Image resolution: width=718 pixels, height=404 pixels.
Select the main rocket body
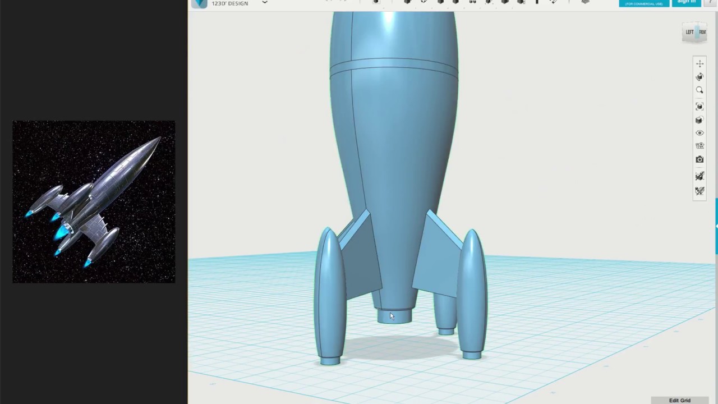pos(394,140)
